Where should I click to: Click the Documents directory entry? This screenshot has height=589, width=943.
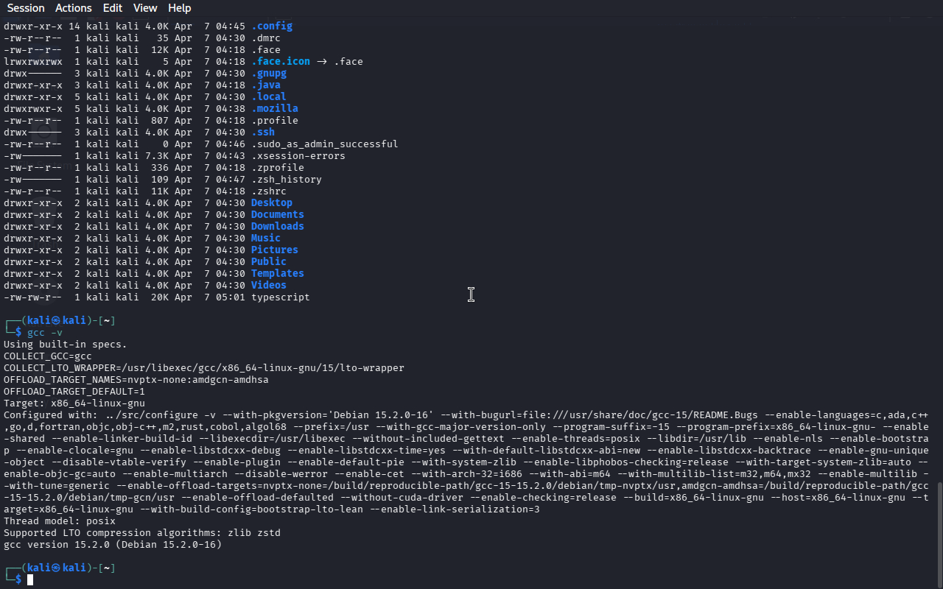click(277, 215)
